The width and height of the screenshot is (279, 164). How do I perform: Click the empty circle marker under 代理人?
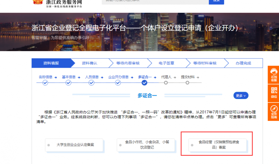coord(166,83)
